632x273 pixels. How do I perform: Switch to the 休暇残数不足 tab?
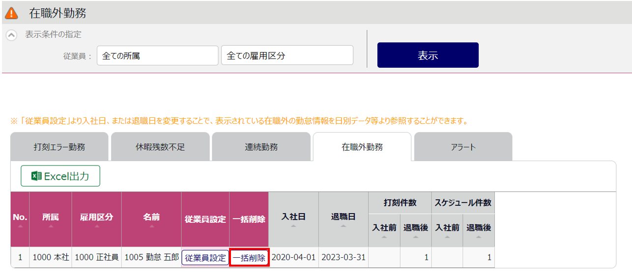160,147
